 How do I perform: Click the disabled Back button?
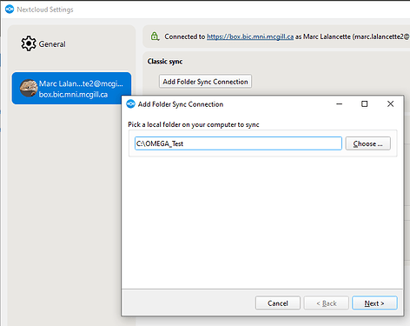pyautogui.click(x=326, y=303)
